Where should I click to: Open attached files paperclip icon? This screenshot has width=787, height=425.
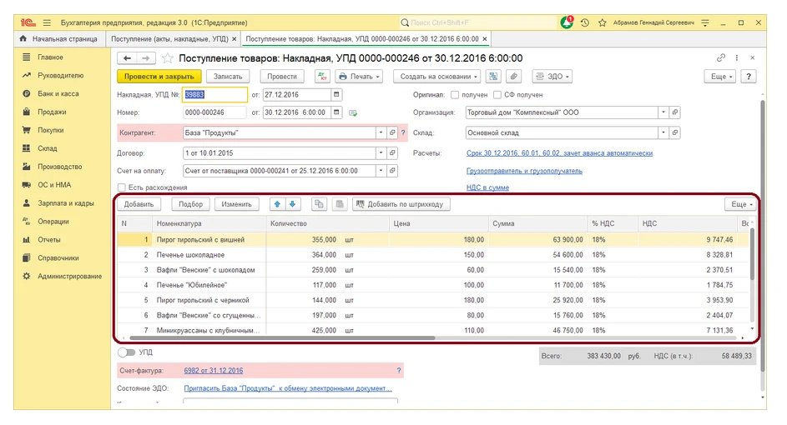click(x=513, y=77)
